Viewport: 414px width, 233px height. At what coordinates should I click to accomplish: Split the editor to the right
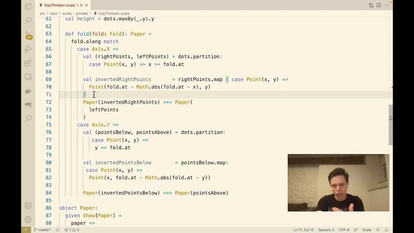point(378,5)
